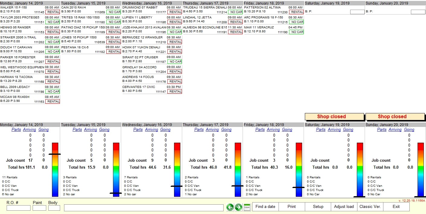Navigate back using the green left arrow icon
Image resolution: width=426 pixels, height=214 pixels.
[230, 207]
